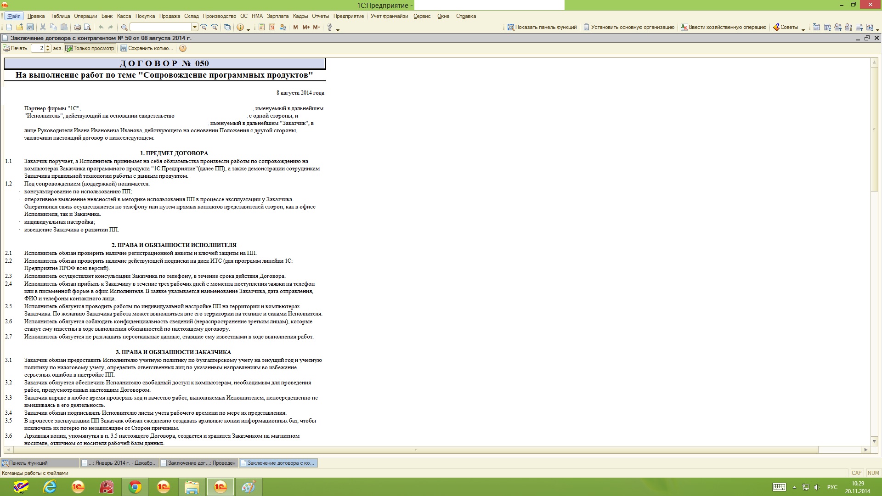882x496 pixels.
Task: Click the M memory button
Action: [x=295, y=27]
